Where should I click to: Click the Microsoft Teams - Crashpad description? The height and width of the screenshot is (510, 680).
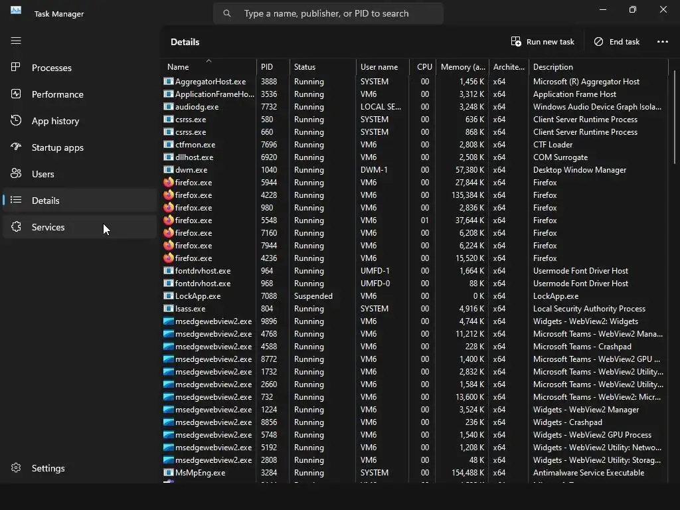tap(582, 347)
